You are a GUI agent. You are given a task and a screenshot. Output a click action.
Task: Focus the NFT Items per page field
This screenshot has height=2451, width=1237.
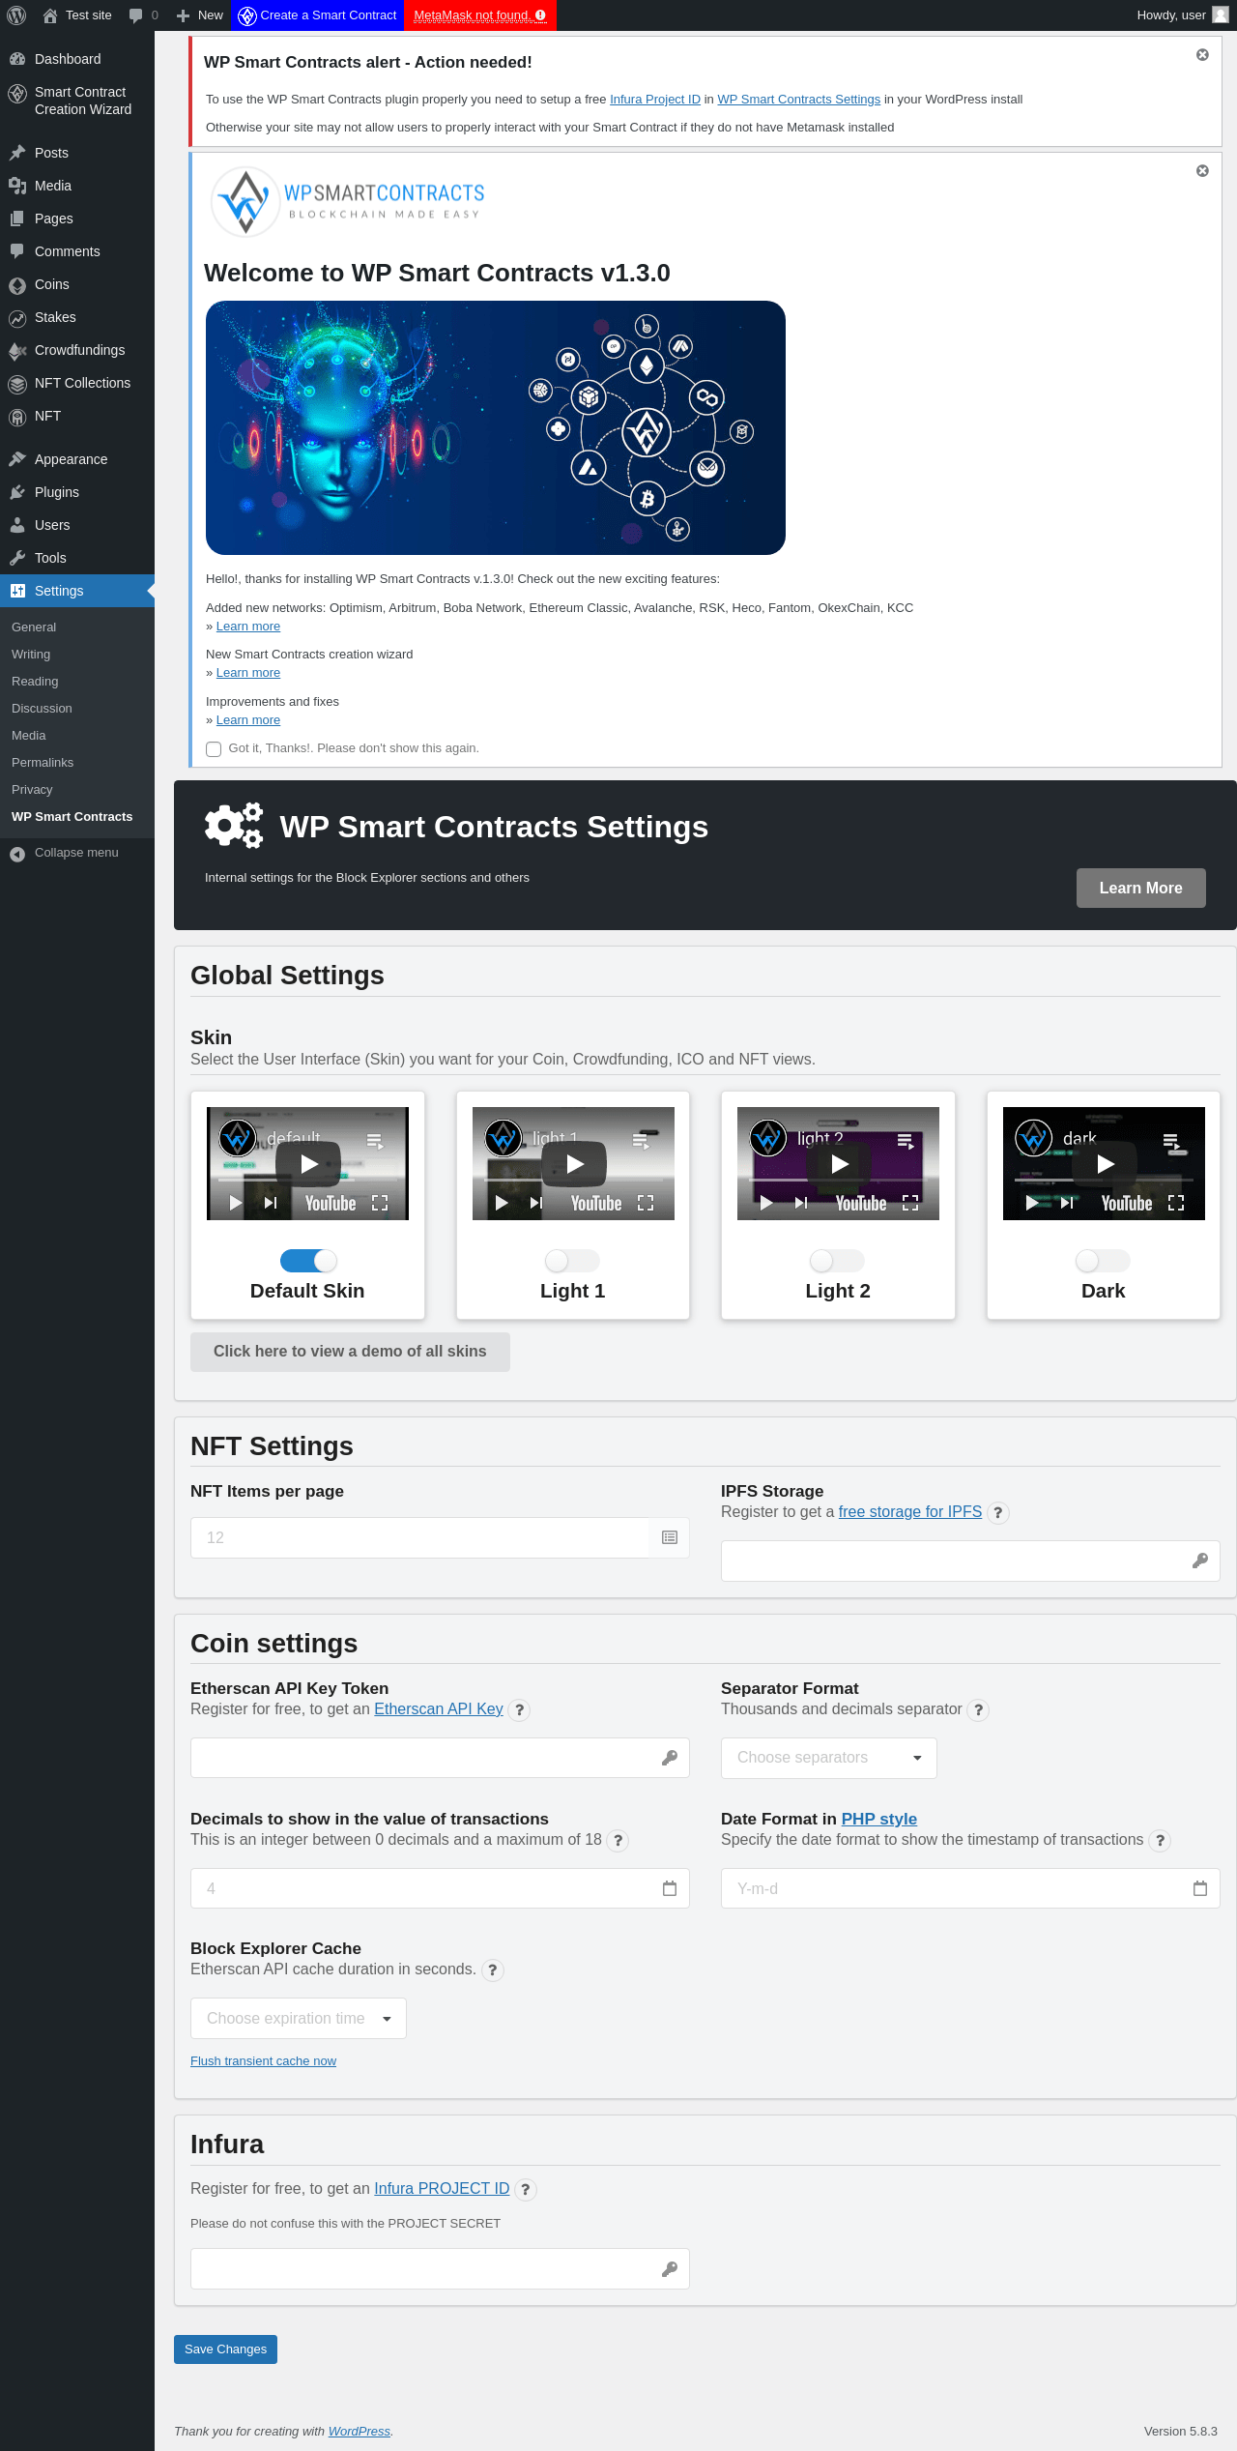440,1537
